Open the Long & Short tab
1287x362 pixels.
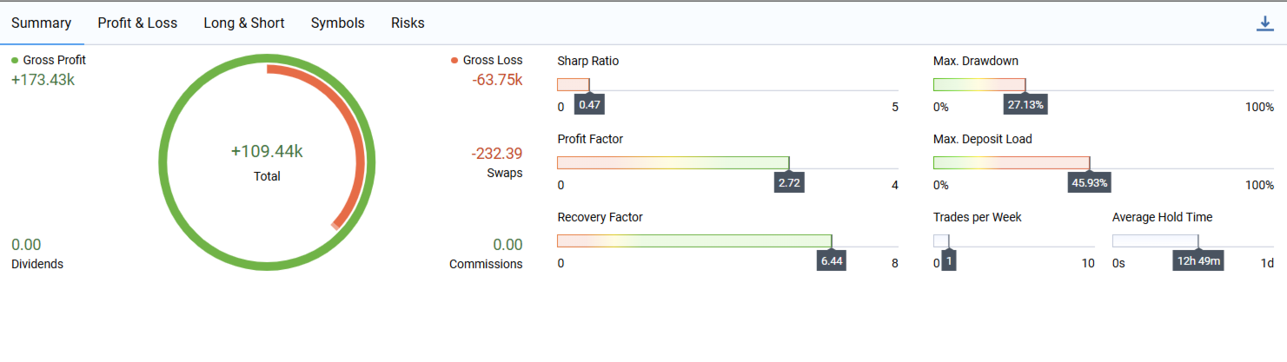point(244,23)
